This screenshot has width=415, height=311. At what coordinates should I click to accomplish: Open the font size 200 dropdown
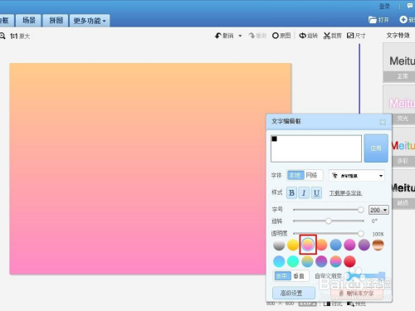pyautogui.click(x=378, y=210)
